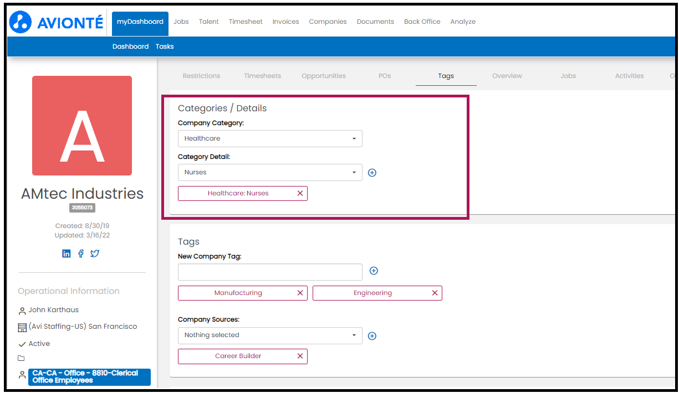Open the Talent menu

pos(208,22)
